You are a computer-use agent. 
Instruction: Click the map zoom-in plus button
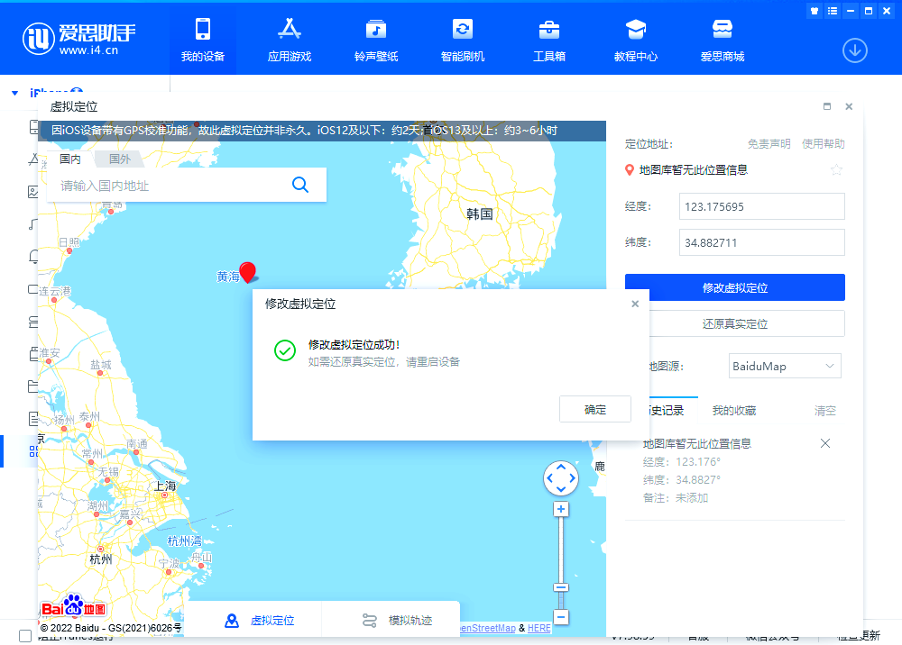[561, 510]
